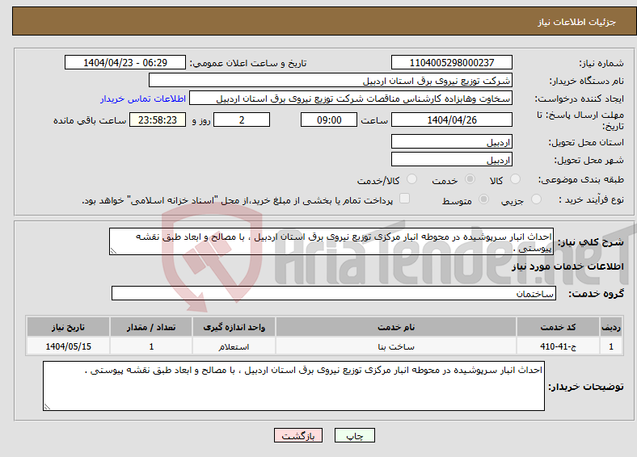
Task: Select the جزیی purchase type radio
Action: pos(536,199)
